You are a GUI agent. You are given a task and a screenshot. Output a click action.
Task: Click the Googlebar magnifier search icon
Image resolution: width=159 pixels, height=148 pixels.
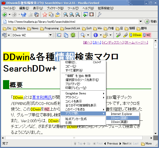pyautogui.click(x=83, y=35)
